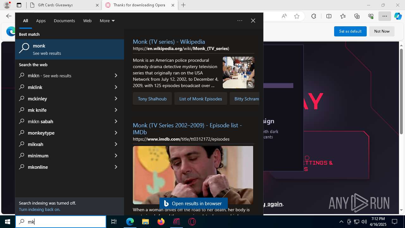Open Monk (TV series) Wikipedia link
The height and width of the screenshot is (228, 405).
[169, 41]
